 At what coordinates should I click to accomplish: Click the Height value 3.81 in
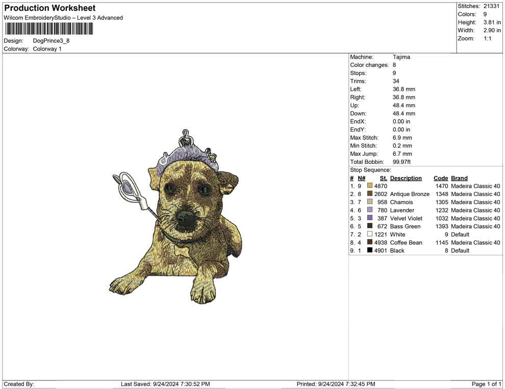tap(492, 22)
